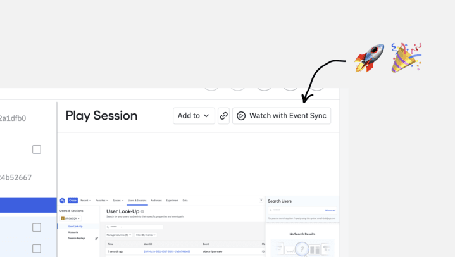Click the rocket emoji
The image size is (455, 257).
point(370,58)
